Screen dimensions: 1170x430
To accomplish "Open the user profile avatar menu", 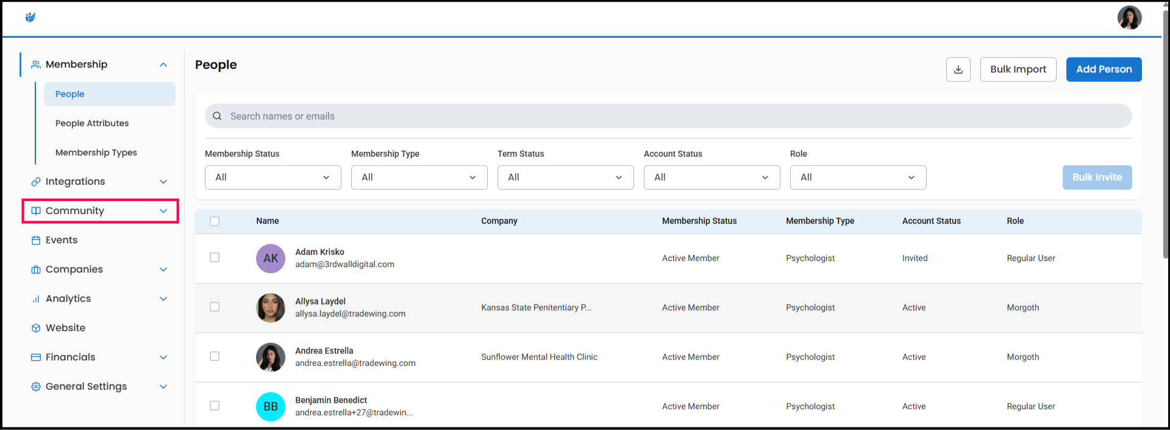I will (x=1129, y=18).
